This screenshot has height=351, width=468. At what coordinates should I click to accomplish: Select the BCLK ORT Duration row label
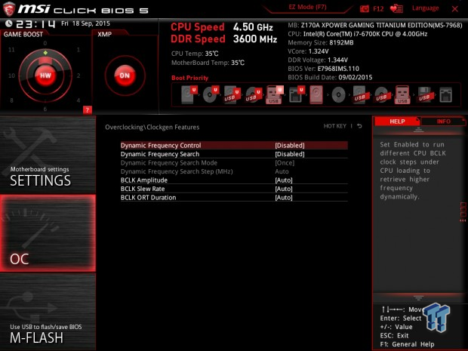[148, 197]
